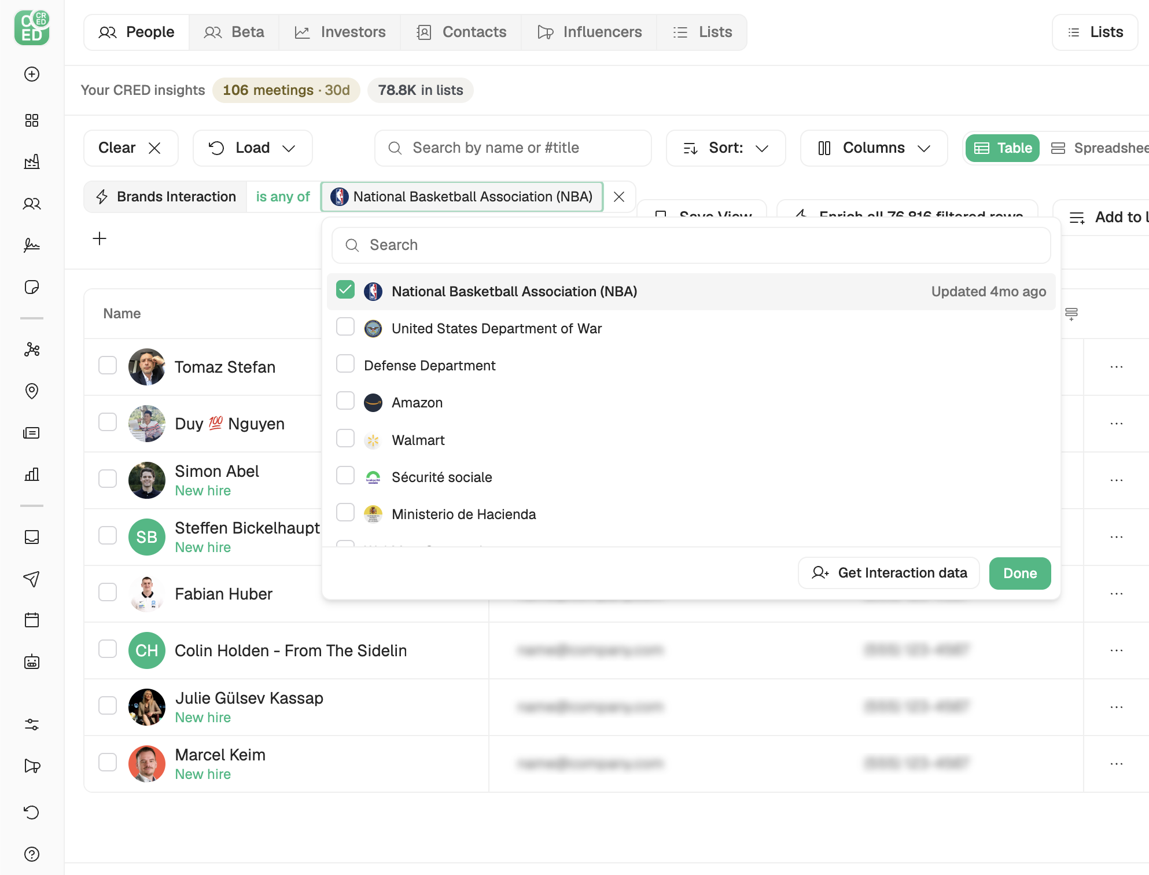Switch to the Investors tab
The width and height of the screenshot is (1149, 875).
(340, 32)
